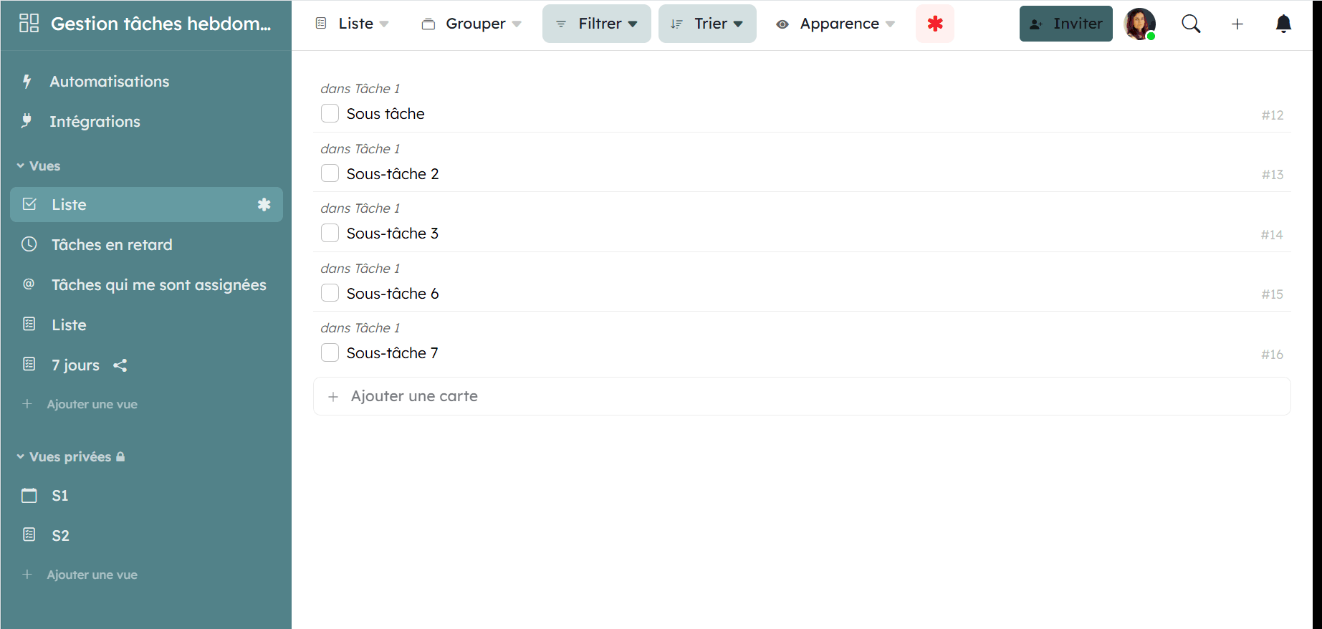This screenshot has height=629, width=1322.
Task: Switch to the S1 private view
Action: point(60,496)
